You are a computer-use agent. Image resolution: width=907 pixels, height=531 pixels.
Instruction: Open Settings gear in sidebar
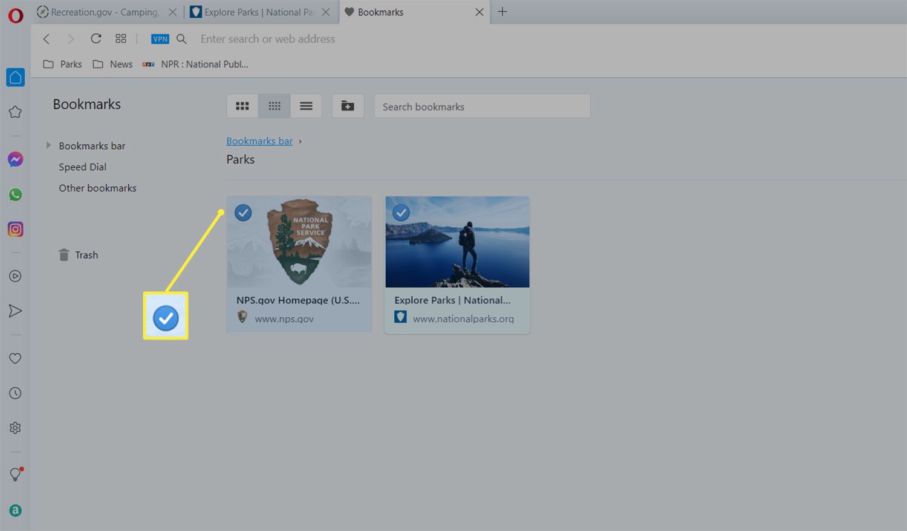[15, 428]
